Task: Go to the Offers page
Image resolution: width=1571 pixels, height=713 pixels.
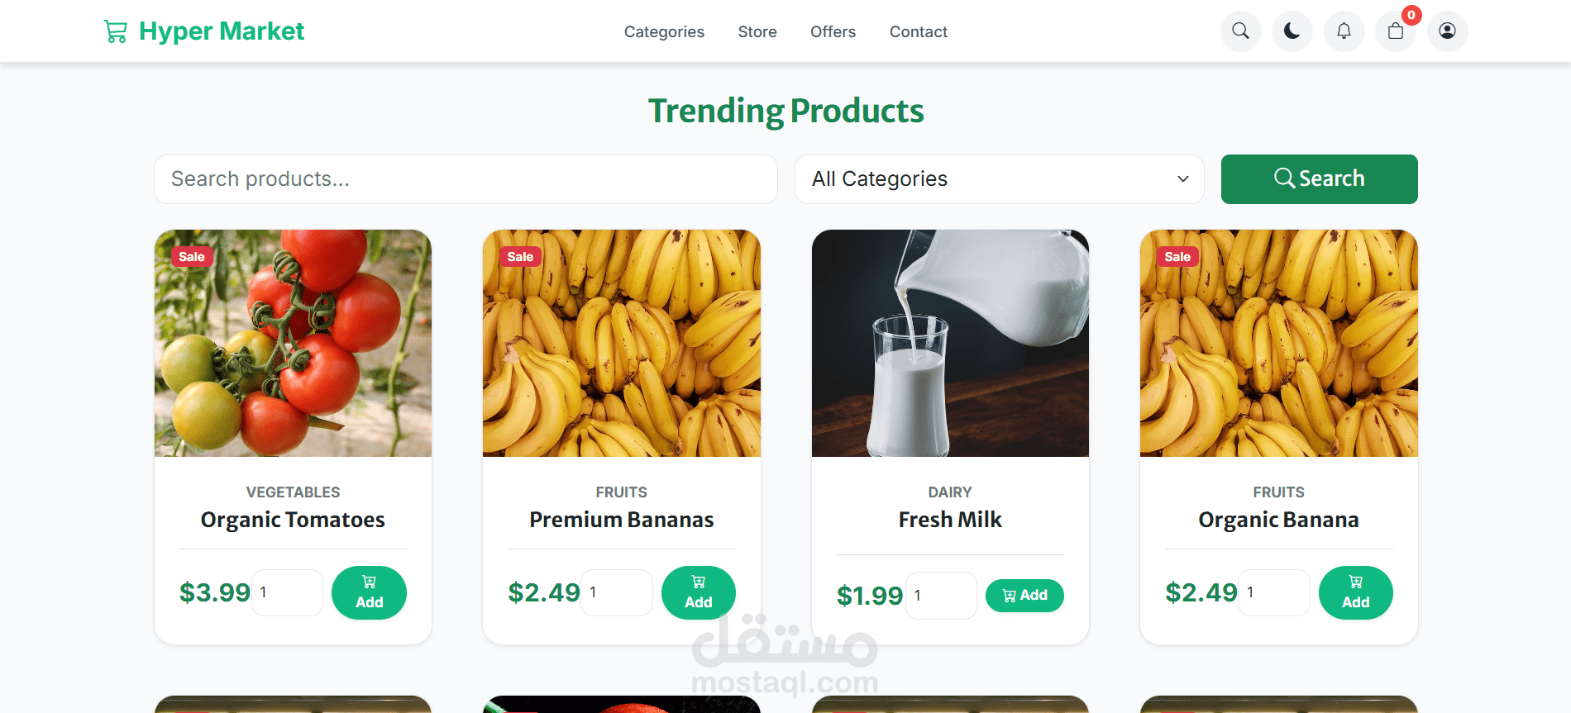Action: pos(833,31)
